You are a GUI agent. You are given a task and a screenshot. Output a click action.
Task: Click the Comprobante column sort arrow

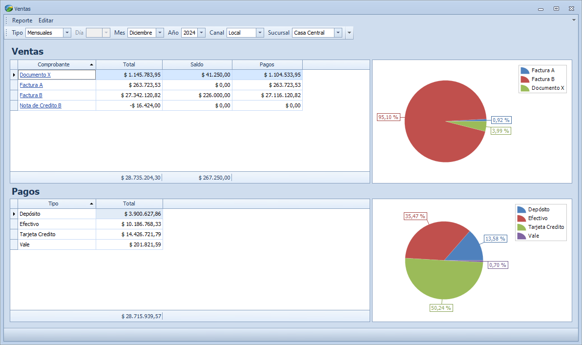[x=91, y=65]
